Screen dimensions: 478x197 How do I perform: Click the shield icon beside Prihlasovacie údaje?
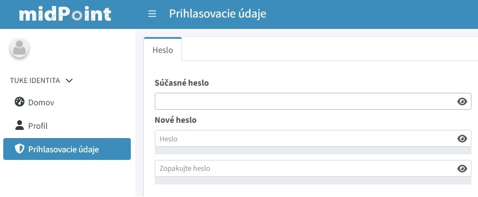(x=20, y=149)
